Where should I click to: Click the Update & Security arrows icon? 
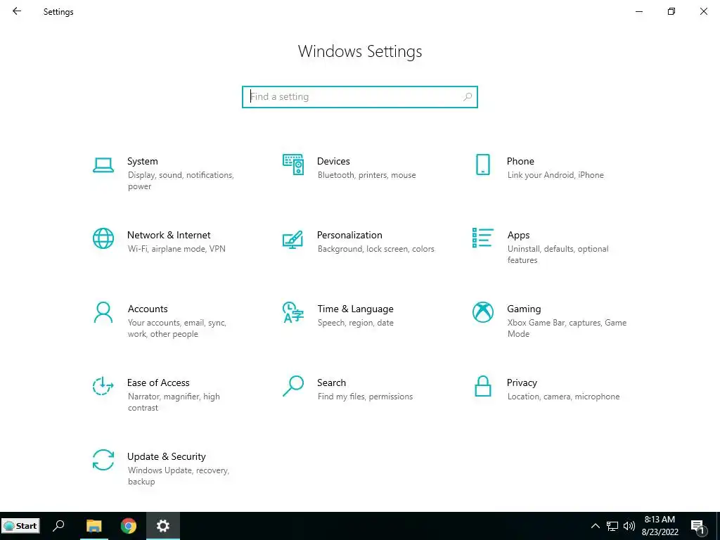pyautogui.click(x=103, y=460)
